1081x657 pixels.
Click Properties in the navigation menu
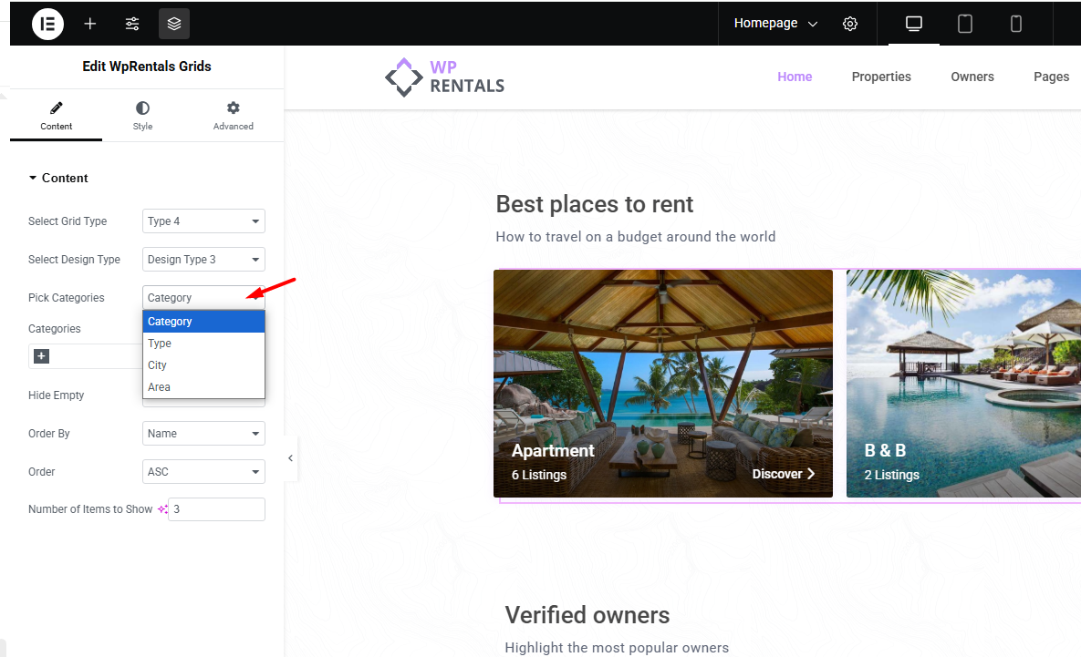[x=881, y=77]
